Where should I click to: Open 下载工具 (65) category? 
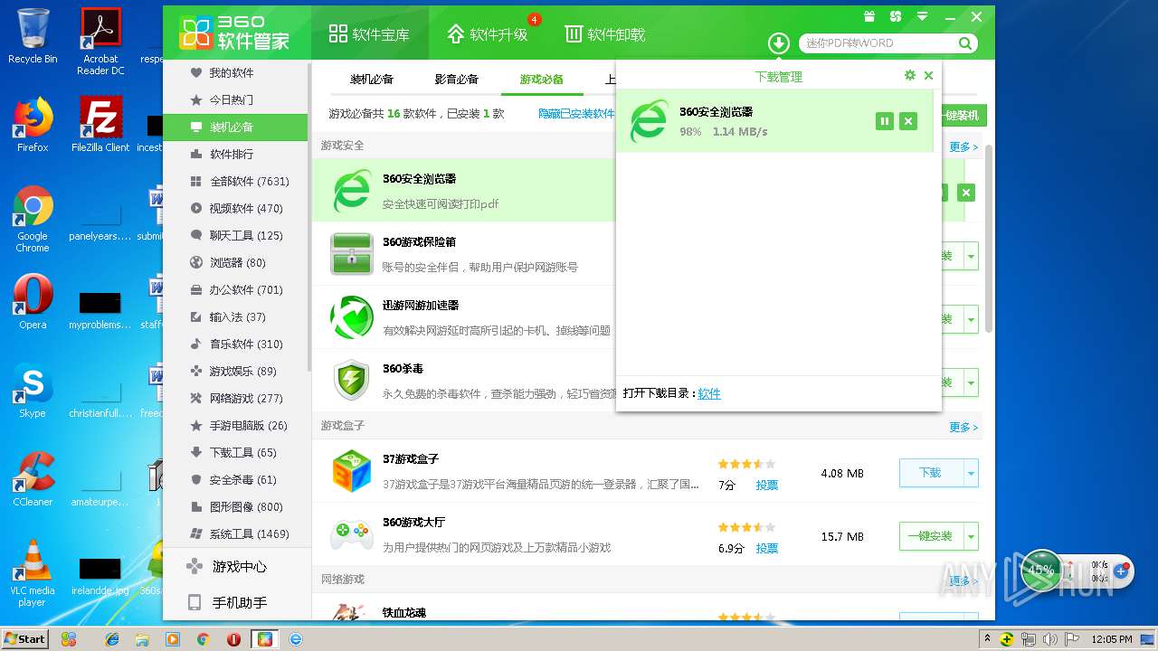[x=235, y=452]
